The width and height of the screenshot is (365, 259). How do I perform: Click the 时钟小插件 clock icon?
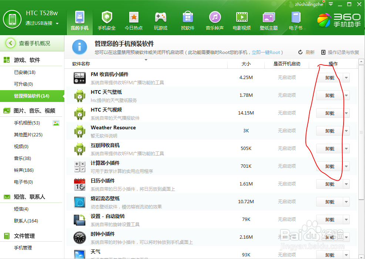tap(80, 238)
